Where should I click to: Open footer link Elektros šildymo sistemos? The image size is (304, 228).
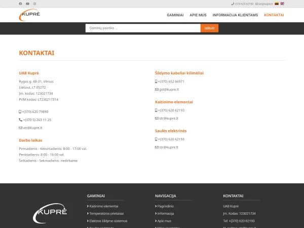tap(107, 221)
